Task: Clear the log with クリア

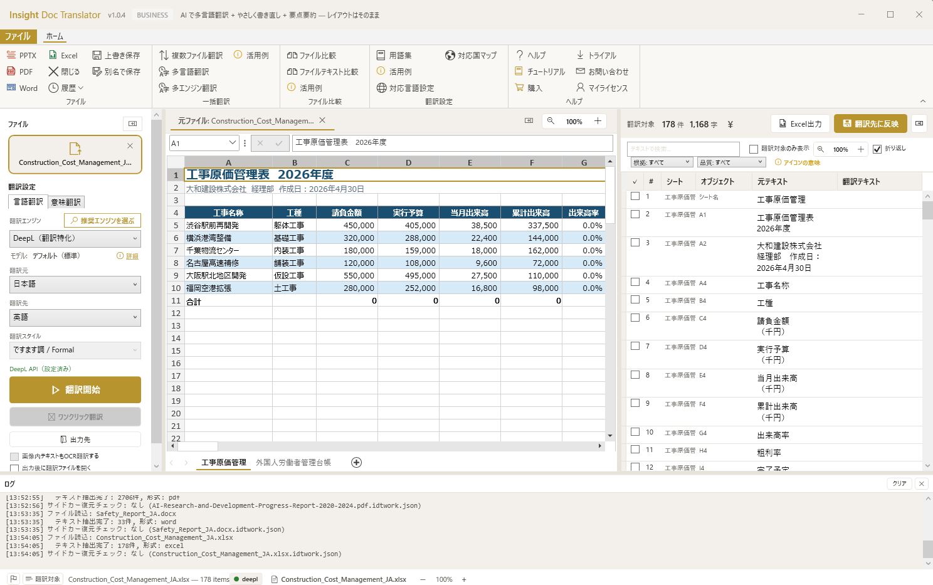Action: (x=900, y=483)
